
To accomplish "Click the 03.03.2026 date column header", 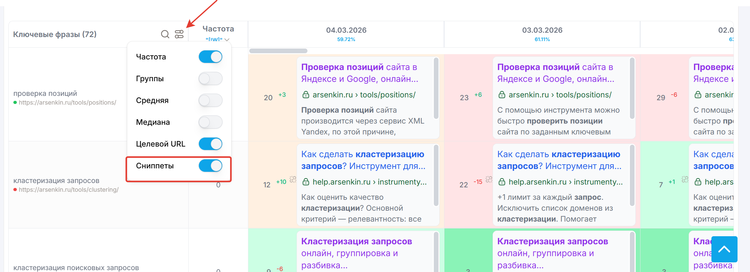I will [x=542, y=30].
